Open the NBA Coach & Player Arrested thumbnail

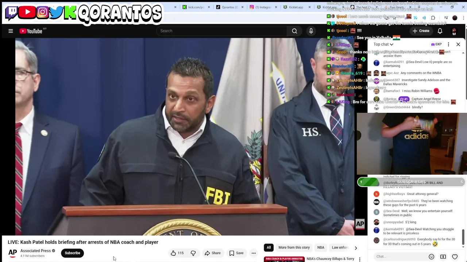pos(284,259)
